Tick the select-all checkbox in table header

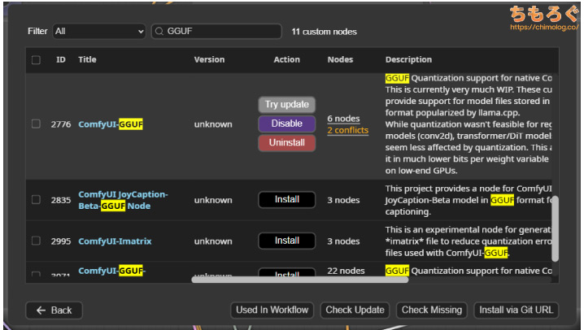click(x=36, y=60)
